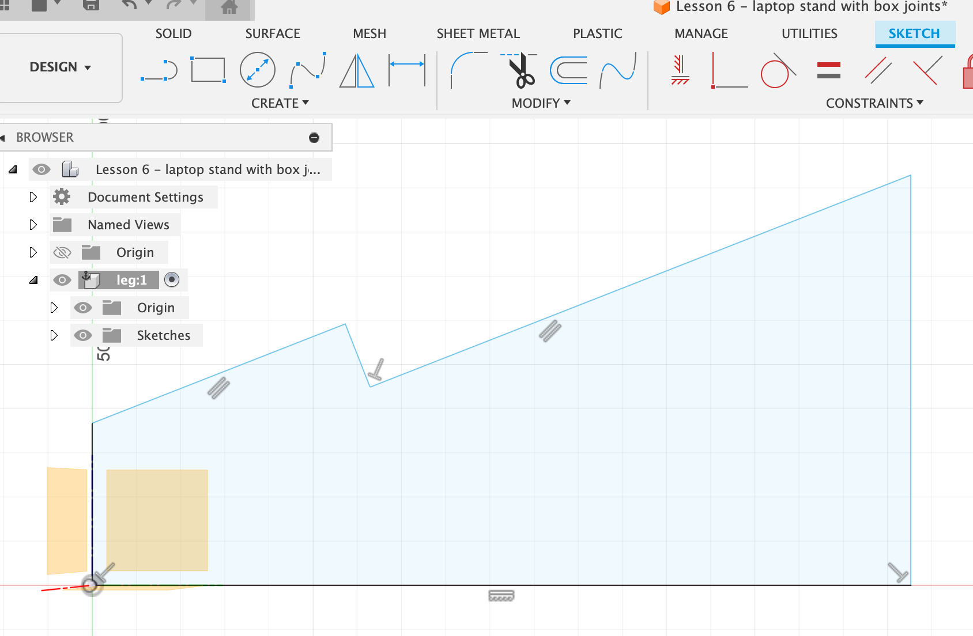Apply the Equal constraint
Viewport: 973px width, 636px height.
[828, 70]
